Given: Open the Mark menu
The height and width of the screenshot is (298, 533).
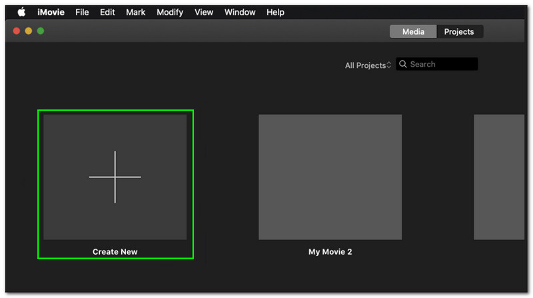Looking at the screenshot, I should (135, 12).
